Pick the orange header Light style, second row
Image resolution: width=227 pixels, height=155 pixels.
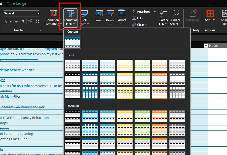[160, 79]
